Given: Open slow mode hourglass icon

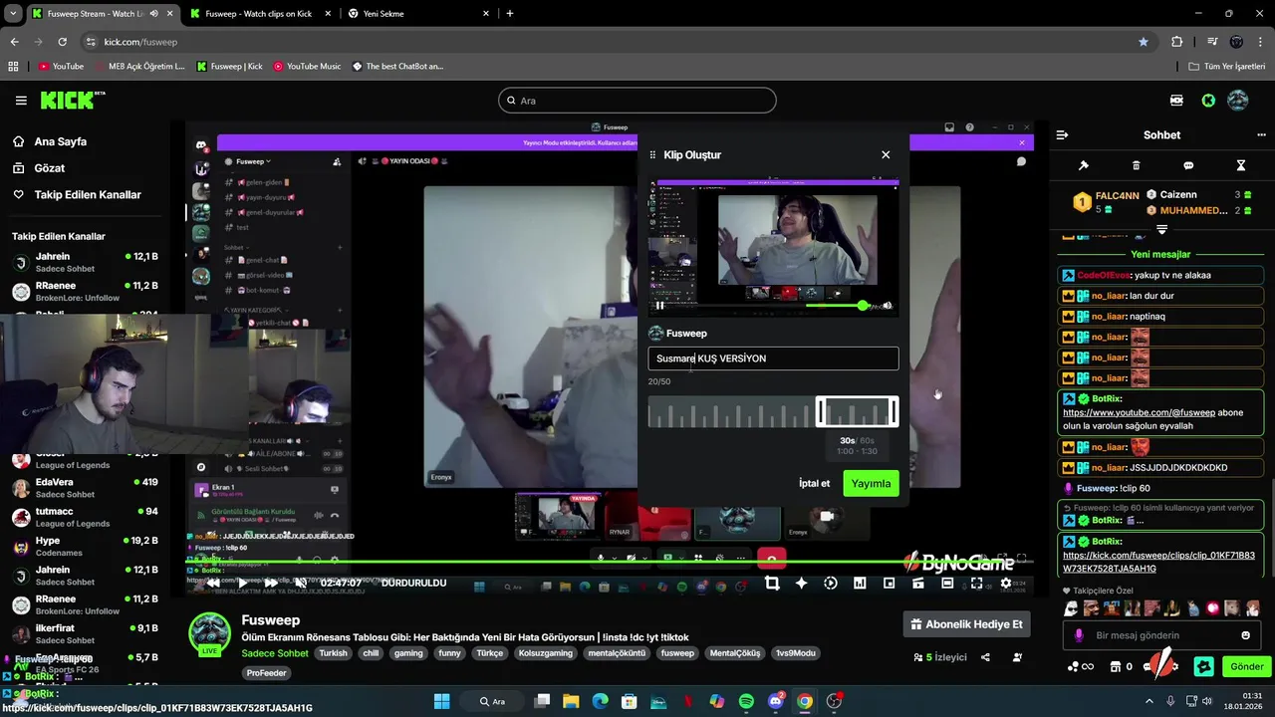Looking at the screenshot, I should tap(1241, 165).
